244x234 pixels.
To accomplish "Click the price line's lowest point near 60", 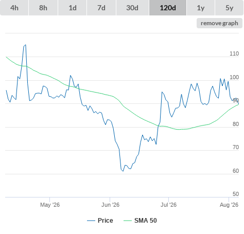I will pyautogui.click(x=123, y=171).
